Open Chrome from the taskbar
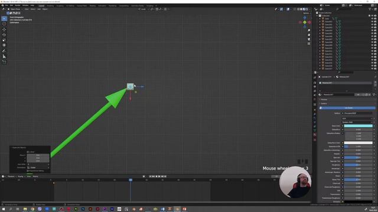This screenshot has width=378, height=212. tap(32, 209)
